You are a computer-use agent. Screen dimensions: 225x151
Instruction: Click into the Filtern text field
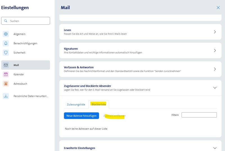[x=199, y=115]
